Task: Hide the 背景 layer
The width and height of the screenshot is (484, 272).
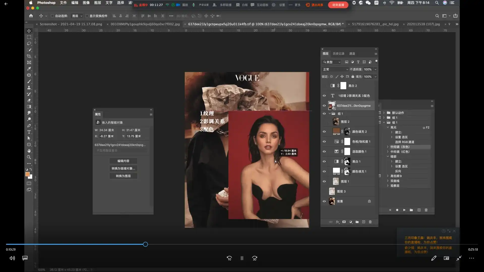Action: click(x=324, y=201)
